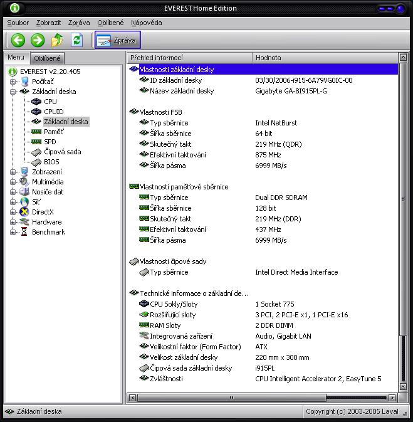Click the green Forward arrow toolbar icon

click(x=38, y=40)
